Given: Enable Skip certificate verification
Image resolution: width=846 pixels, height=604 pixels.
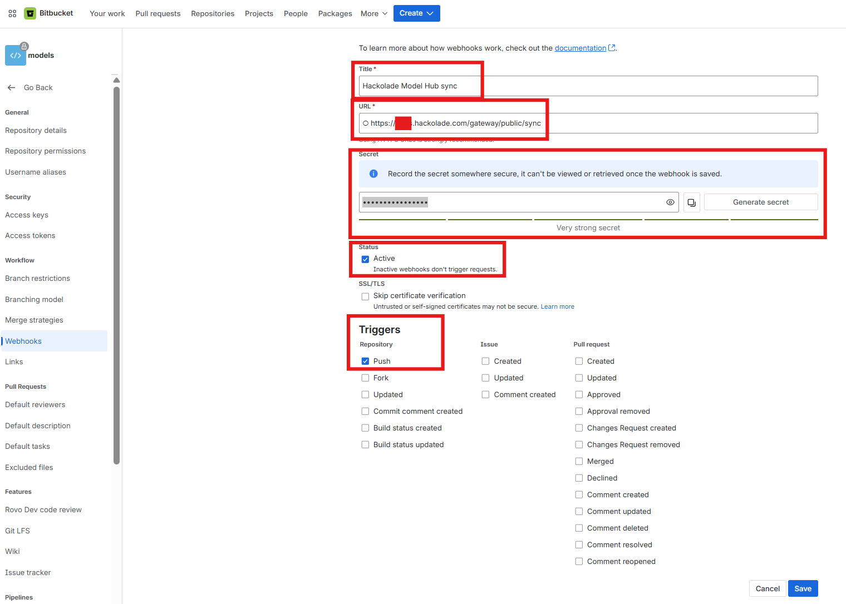Looking at the screenshot, I should 365,296.
